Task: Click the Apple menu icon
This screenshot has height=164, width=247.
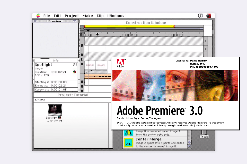Action: point(38,16)
